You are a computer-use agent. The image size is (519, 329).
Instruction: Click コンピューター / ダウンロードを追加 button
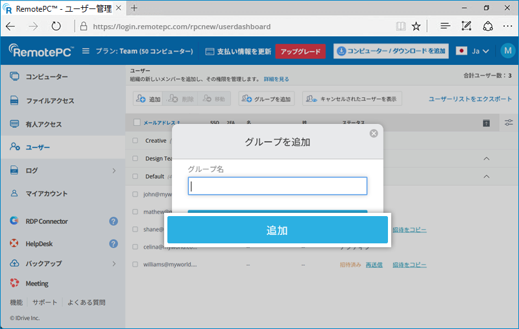click(x=391, y=51)
